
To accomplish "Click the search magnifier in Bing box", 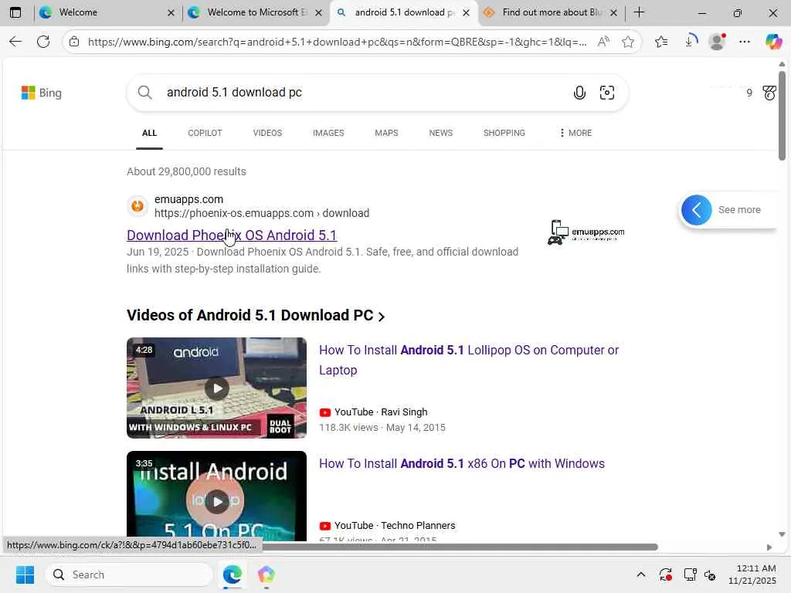I will coord(144,93).
